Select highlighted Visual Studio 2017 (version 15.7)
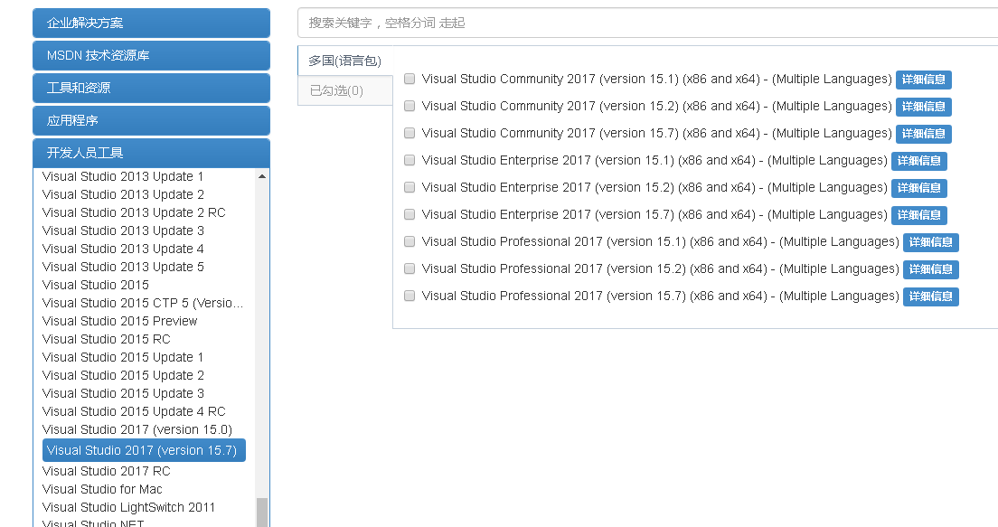Image resolution: width=998 pixels, height=527 pixels. (144, 451)
